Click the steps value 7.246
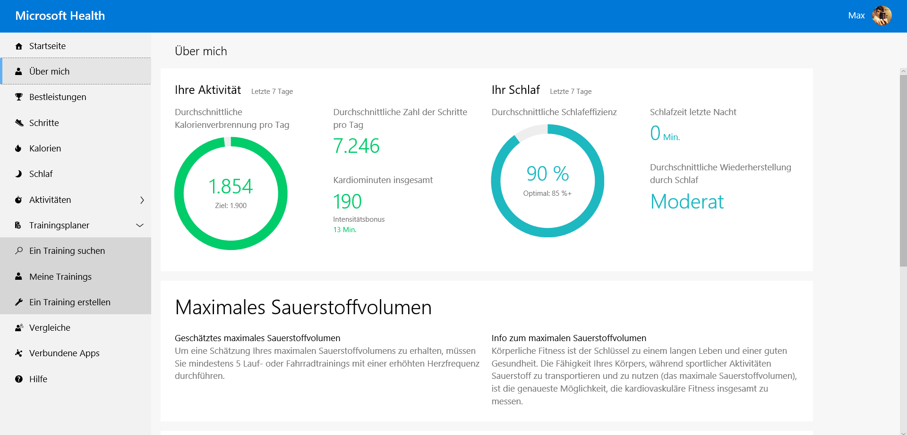Screen dimensions: 907x435 [x=356, y=146]
